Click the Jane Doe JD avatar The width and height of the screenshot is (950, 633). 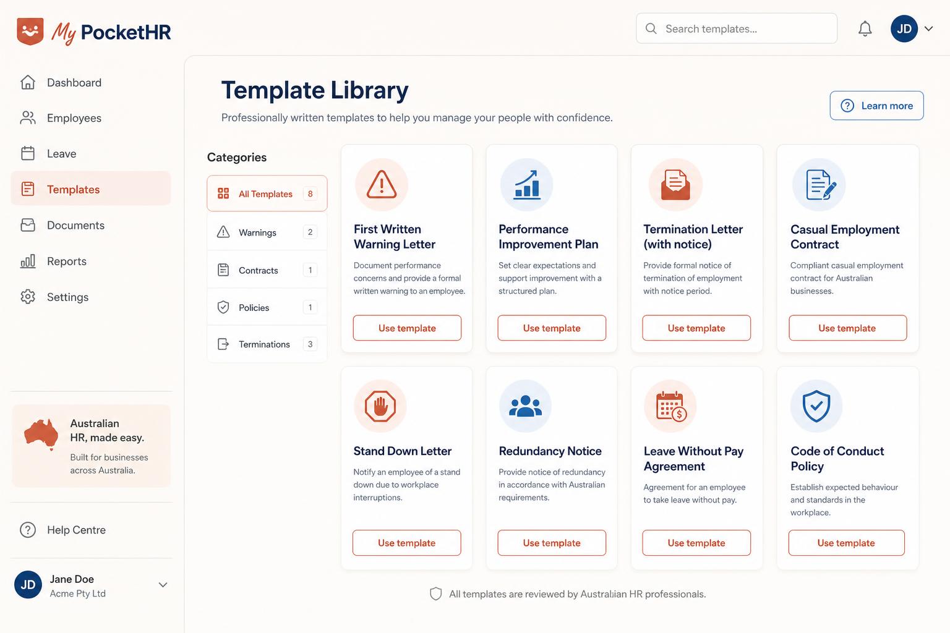coord(28,585)
